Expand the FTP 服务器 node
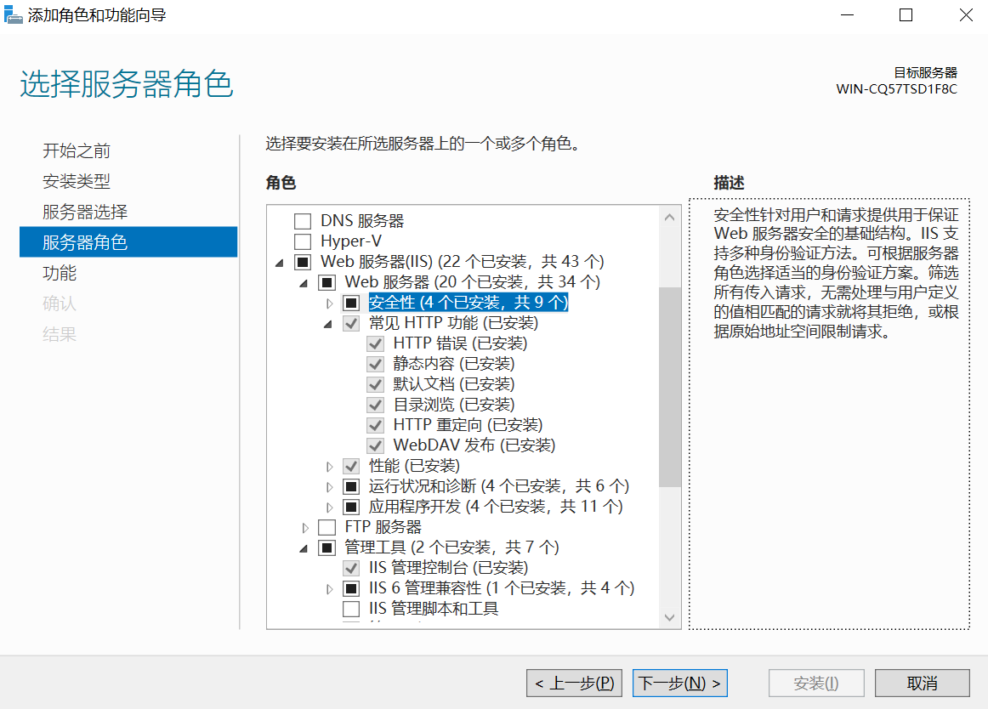This screenshot has width=988, height=709. pos(305,527)
